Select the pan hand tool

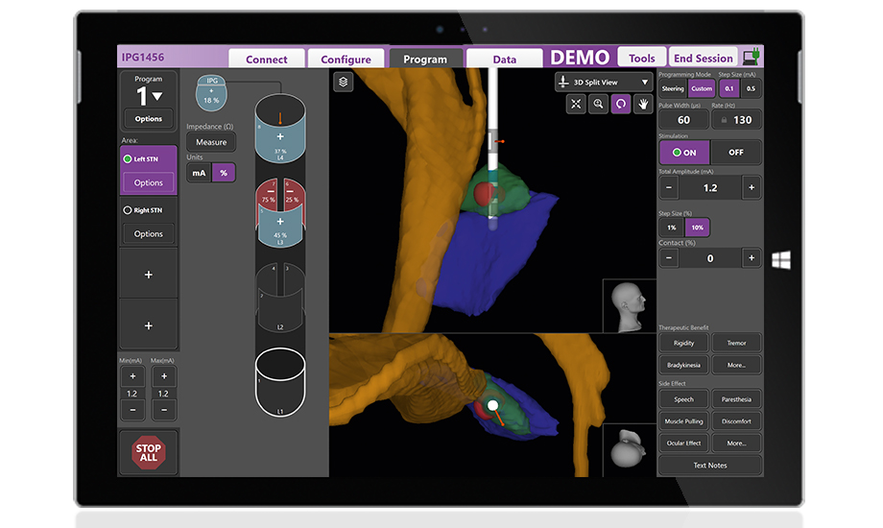(x=642, y=105)
